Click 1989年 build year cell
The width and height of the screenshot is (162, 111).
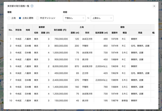click(115, 80)
